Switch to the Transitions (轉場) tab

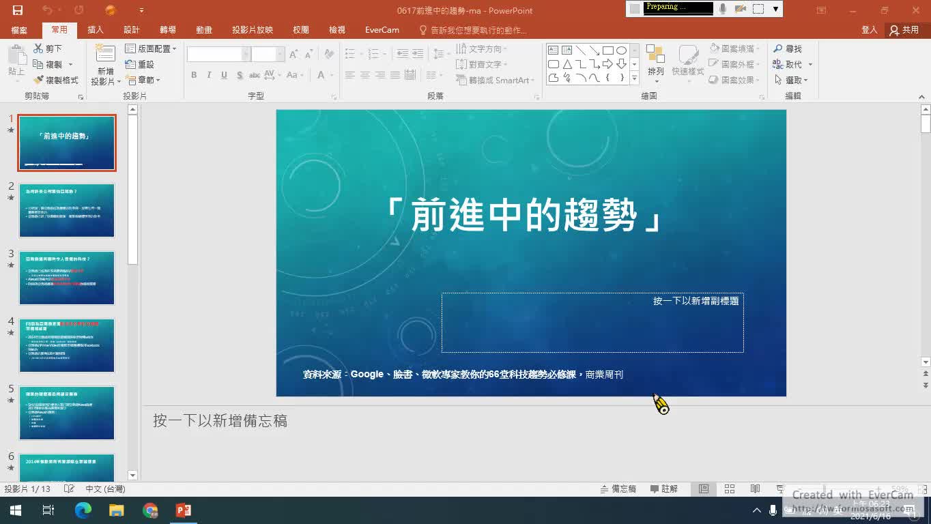pyautogui.click(x=168, y=30)
